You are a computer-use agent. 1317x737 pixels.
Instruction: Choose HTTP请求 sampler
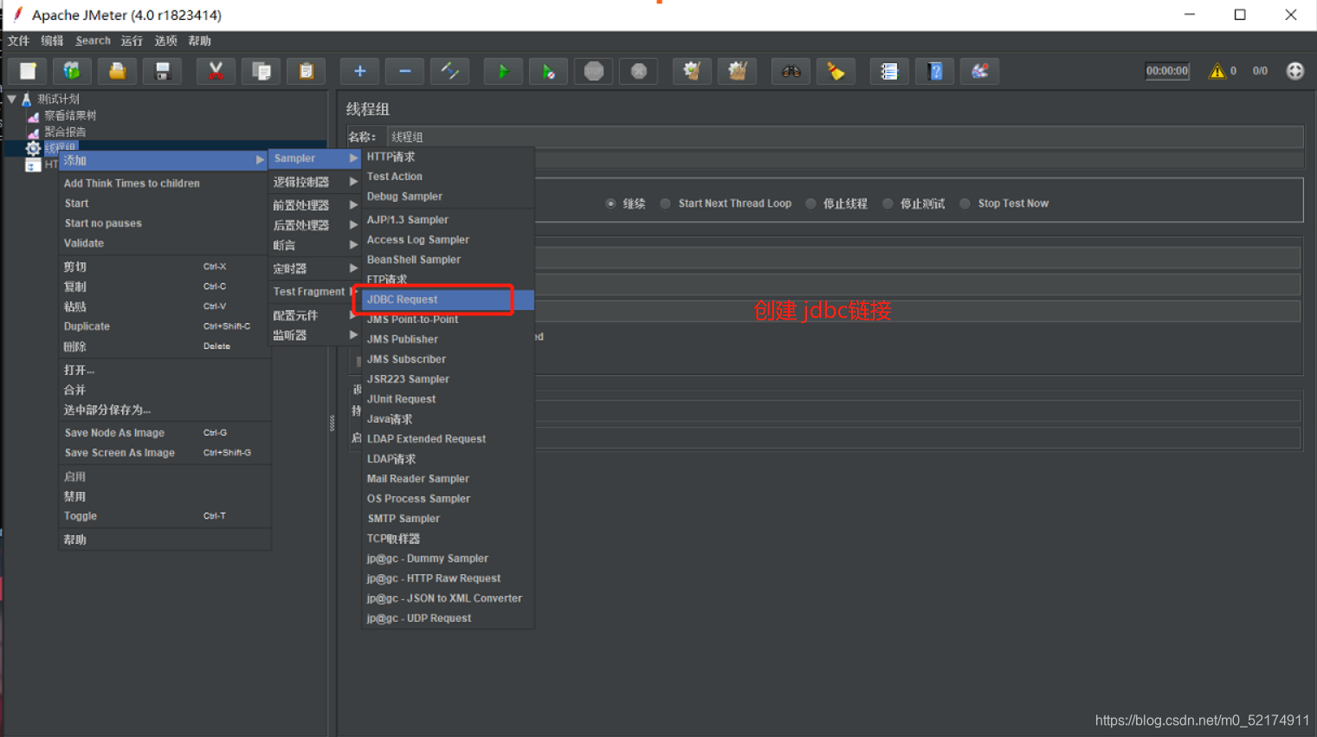[x=448, y=157]
